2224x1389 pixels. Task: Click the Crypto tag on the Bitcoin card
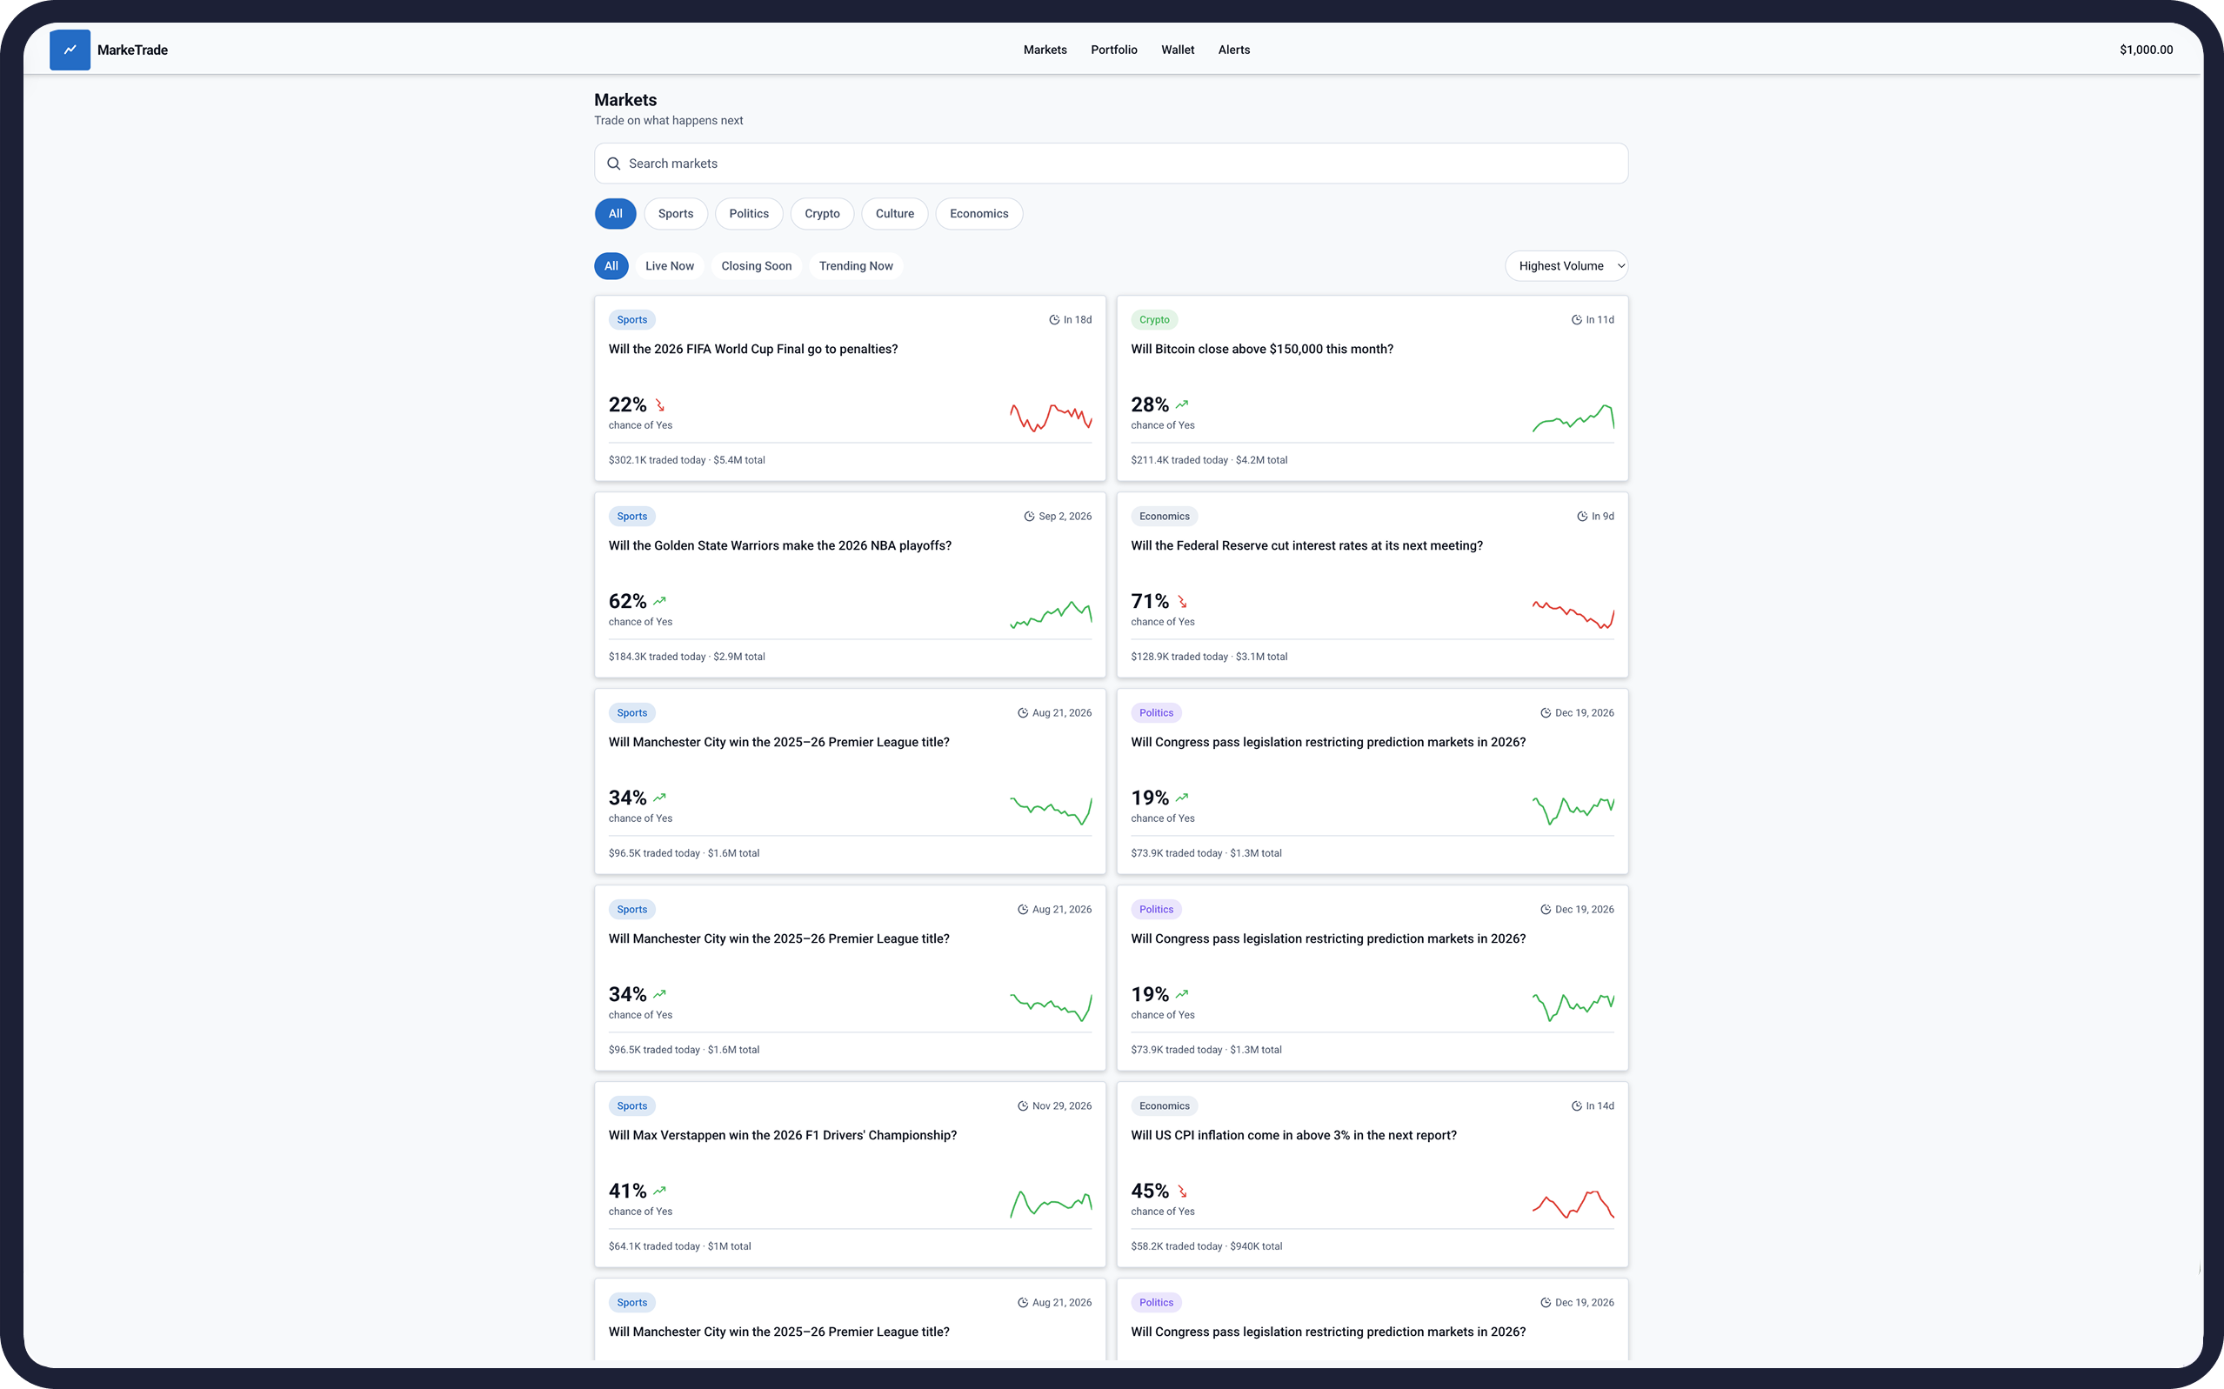1155,320
